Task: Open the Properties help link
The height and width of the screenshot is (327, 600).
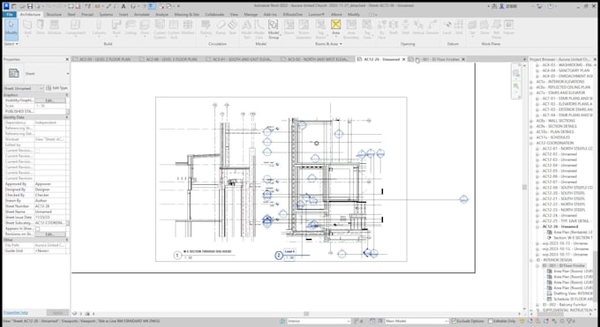Action: click(x=16, y=313)
